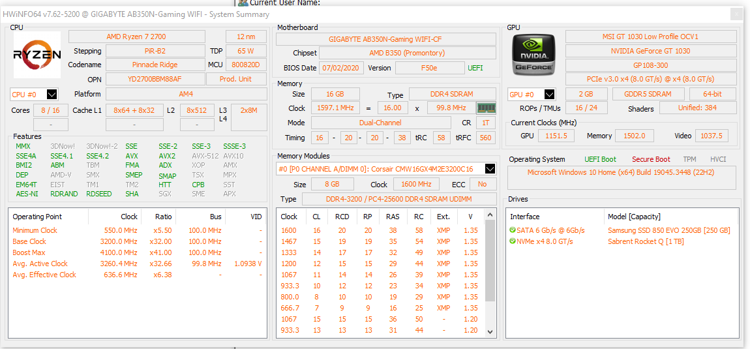Click the PCIe v3.0 x4 interface field
Image resolution: width=750 pixels, height=349 pixels.
tap(650, 79)
